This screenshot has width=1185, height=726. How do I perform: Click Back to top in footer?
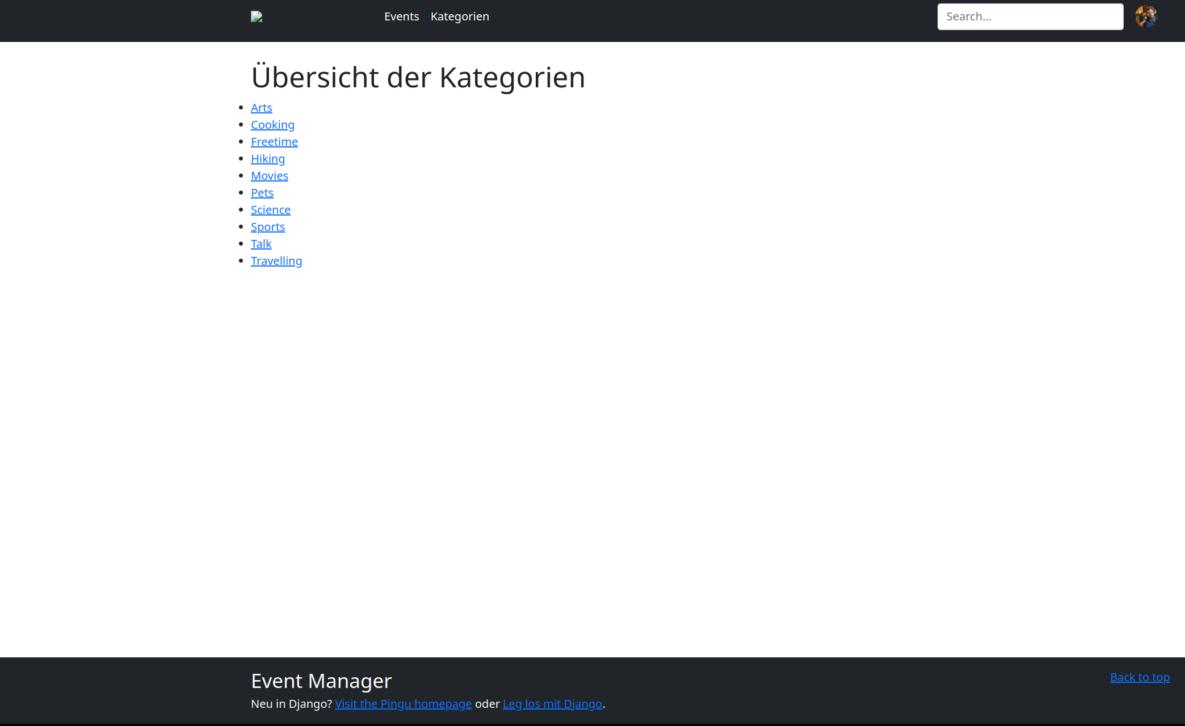pyautogui.click(x=1140, y=677)
